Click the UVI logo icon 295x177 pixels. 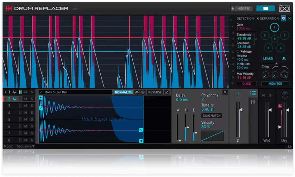pos(284,8)
